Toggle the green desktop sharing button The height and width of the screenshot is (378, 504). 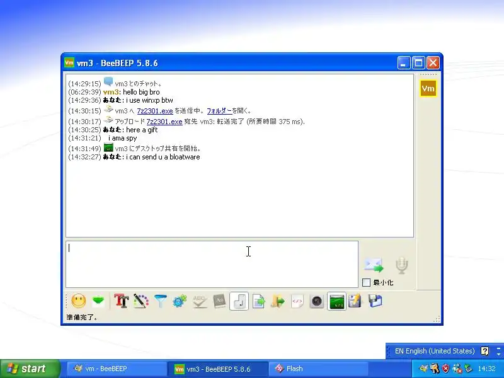coord(336,301)
